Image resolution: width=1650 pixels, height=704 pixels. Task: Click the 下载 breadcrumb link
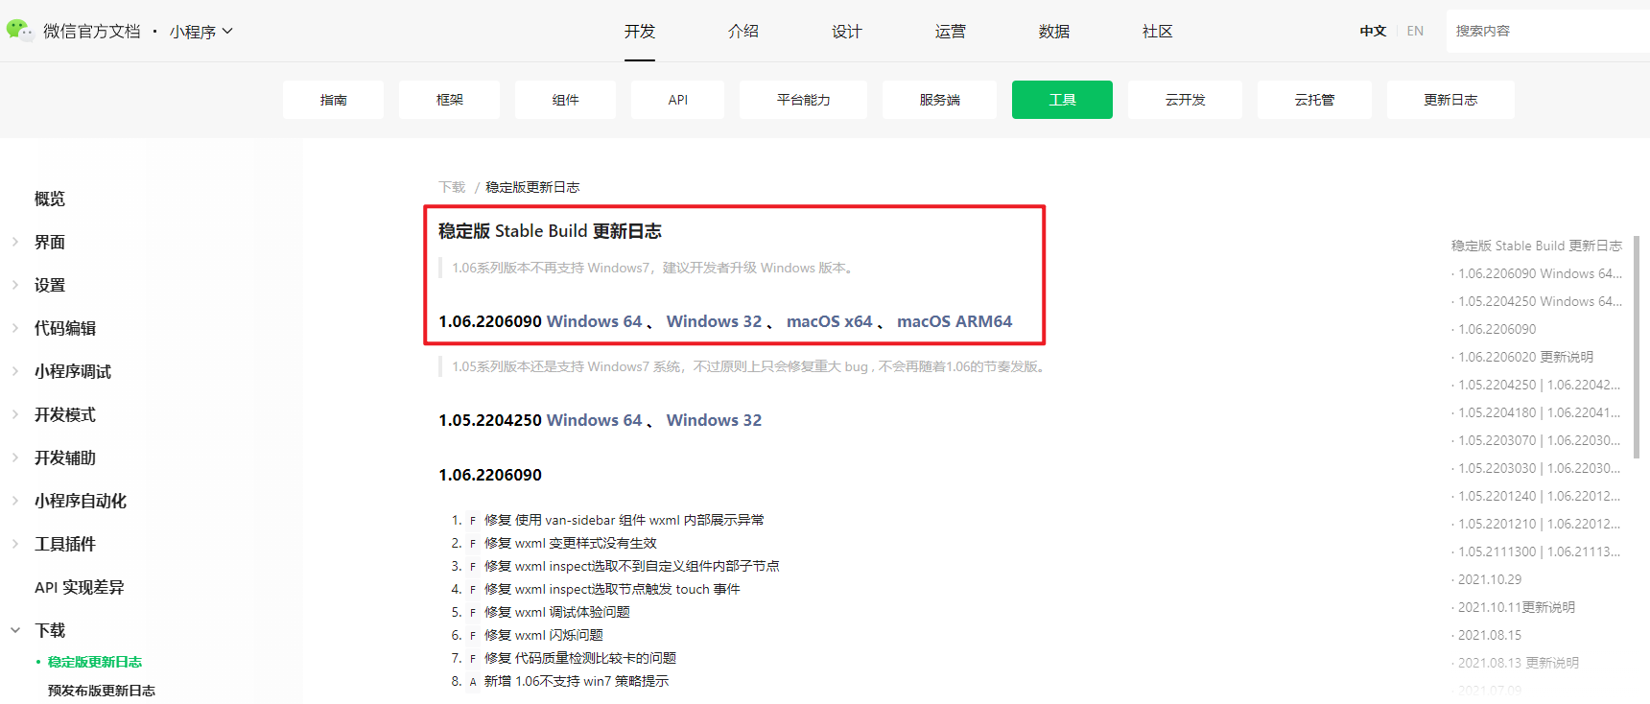(x=452, y=187)
